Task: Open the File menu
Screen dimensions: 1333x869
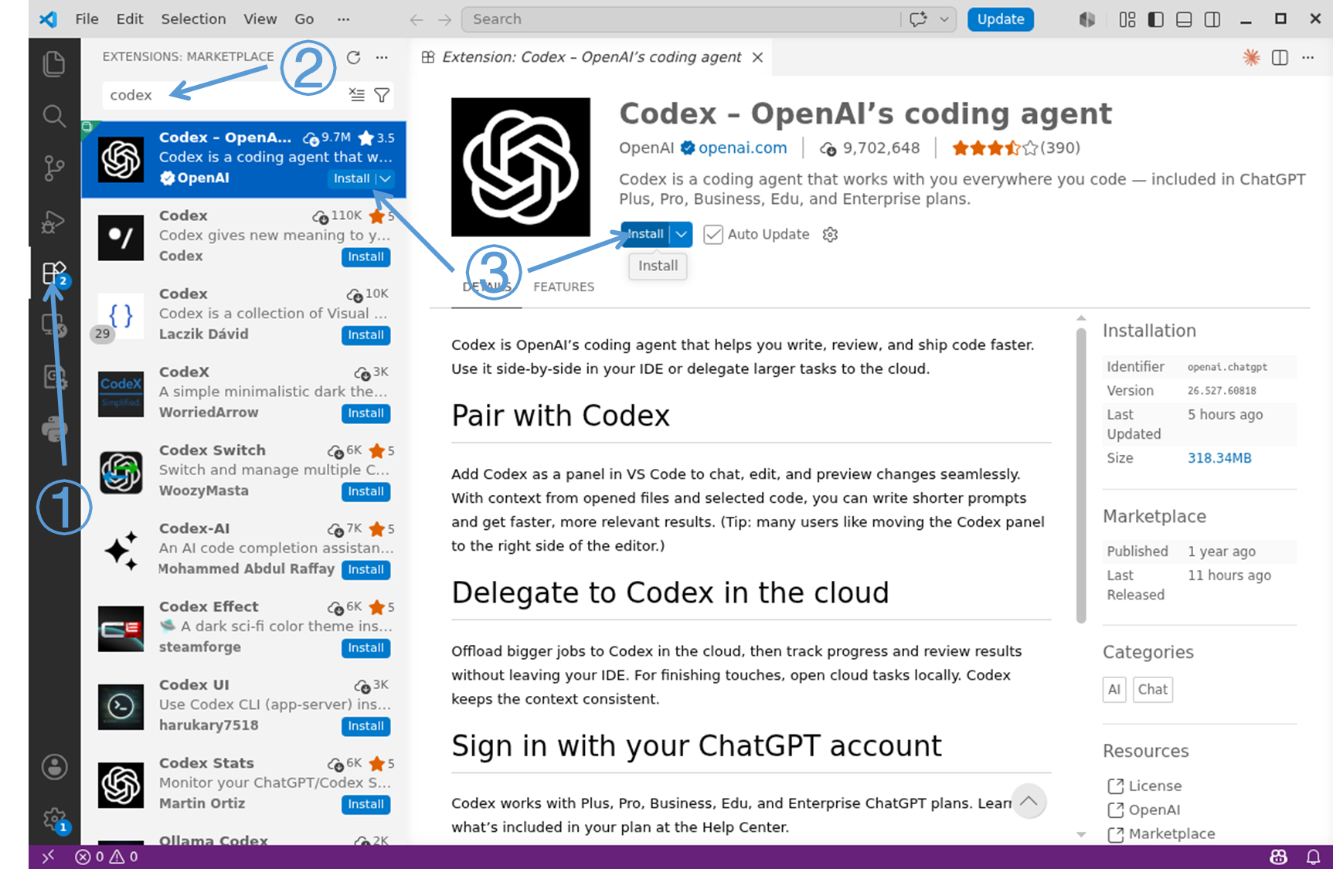Action: tap(87, 19)
